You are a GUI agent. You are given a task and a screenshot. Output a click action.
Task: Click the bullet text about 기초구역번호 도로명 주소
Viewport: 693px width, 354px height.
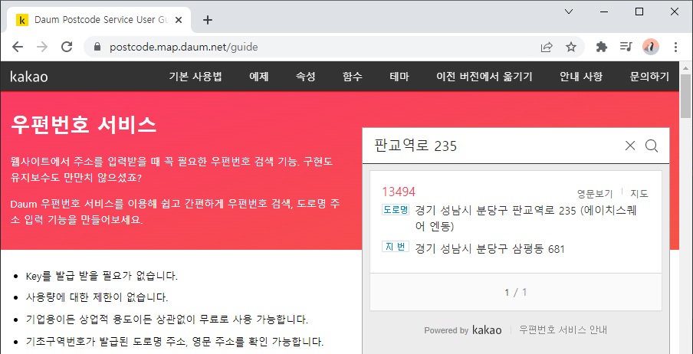pyautogui.click(x=175, y=341)
